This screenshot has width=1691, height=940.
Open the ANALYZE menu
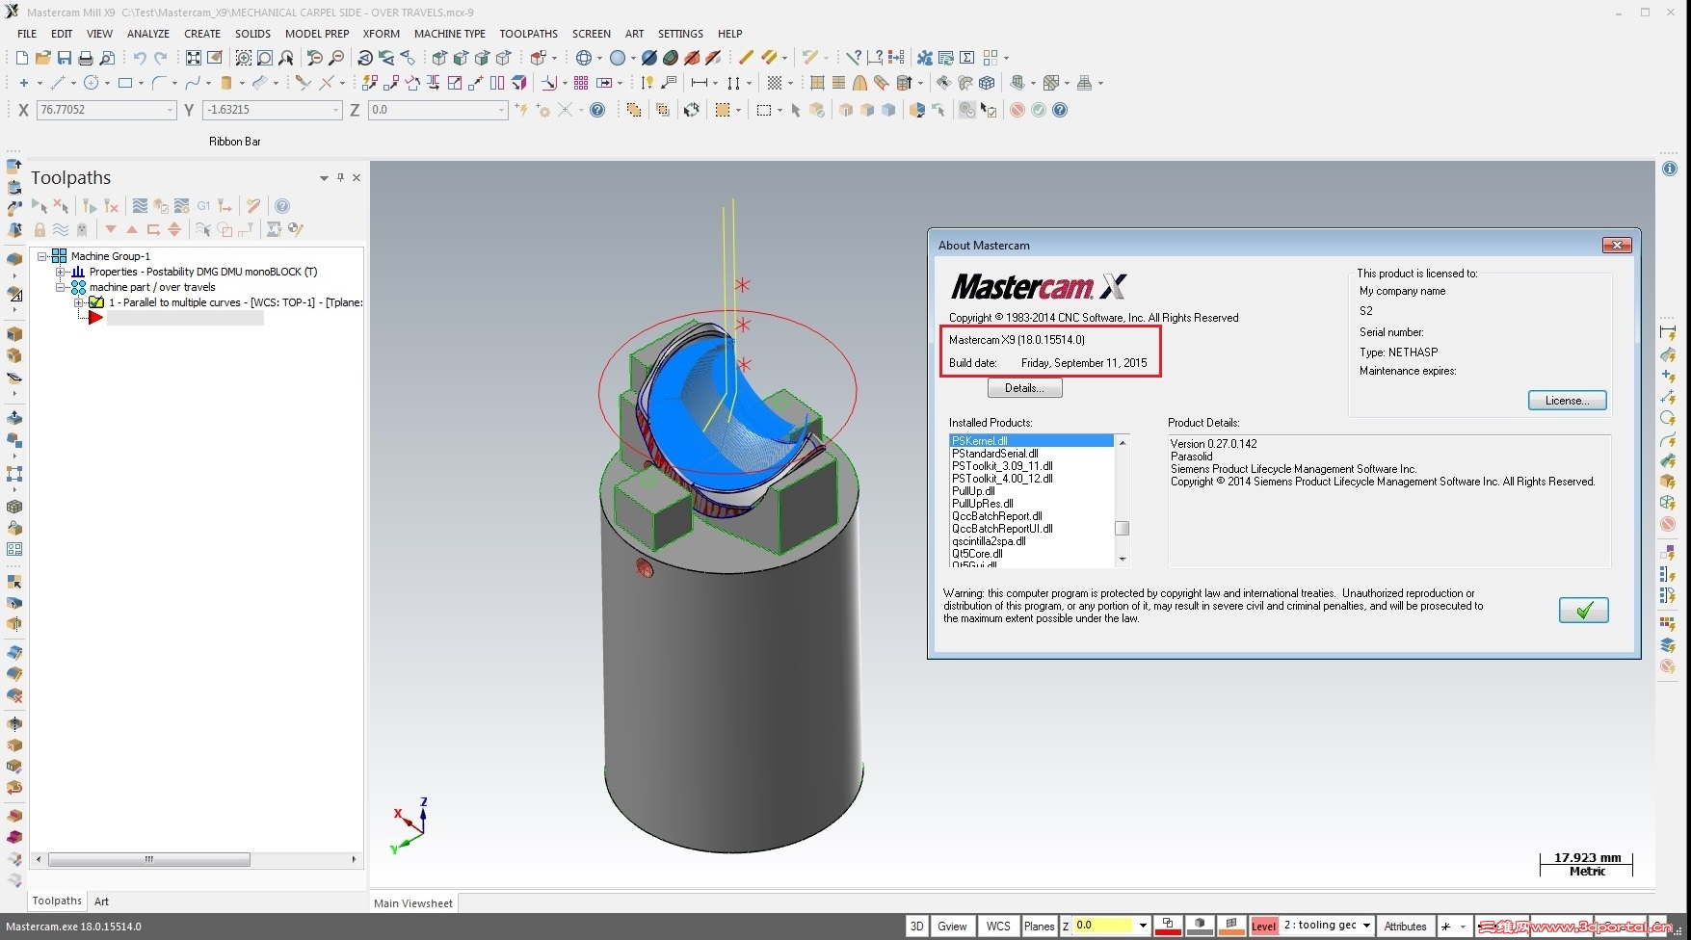[x=148, y=34]
